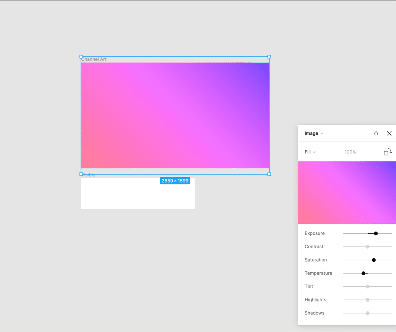The width and height of the screenshot is (396, 332).
Task: Open the Image fill type dropdown
Action: click(314, 133)
